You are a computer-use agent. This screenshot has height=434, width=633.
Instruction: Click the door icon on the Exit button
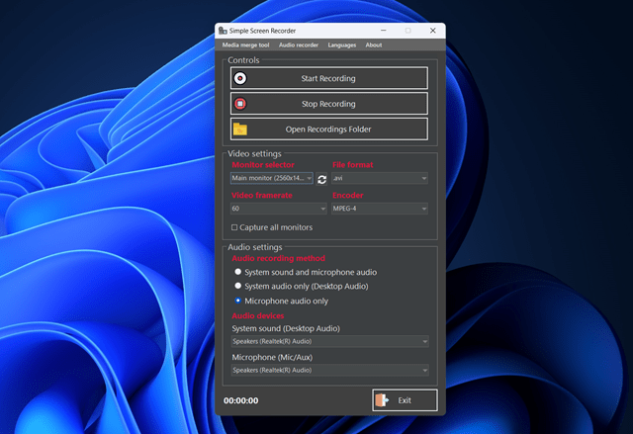[x=382, y=400]
